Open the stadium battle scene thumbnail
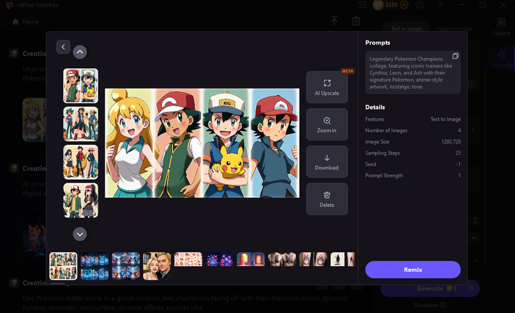This screenshot has width=515, height=313. point(126,266)
